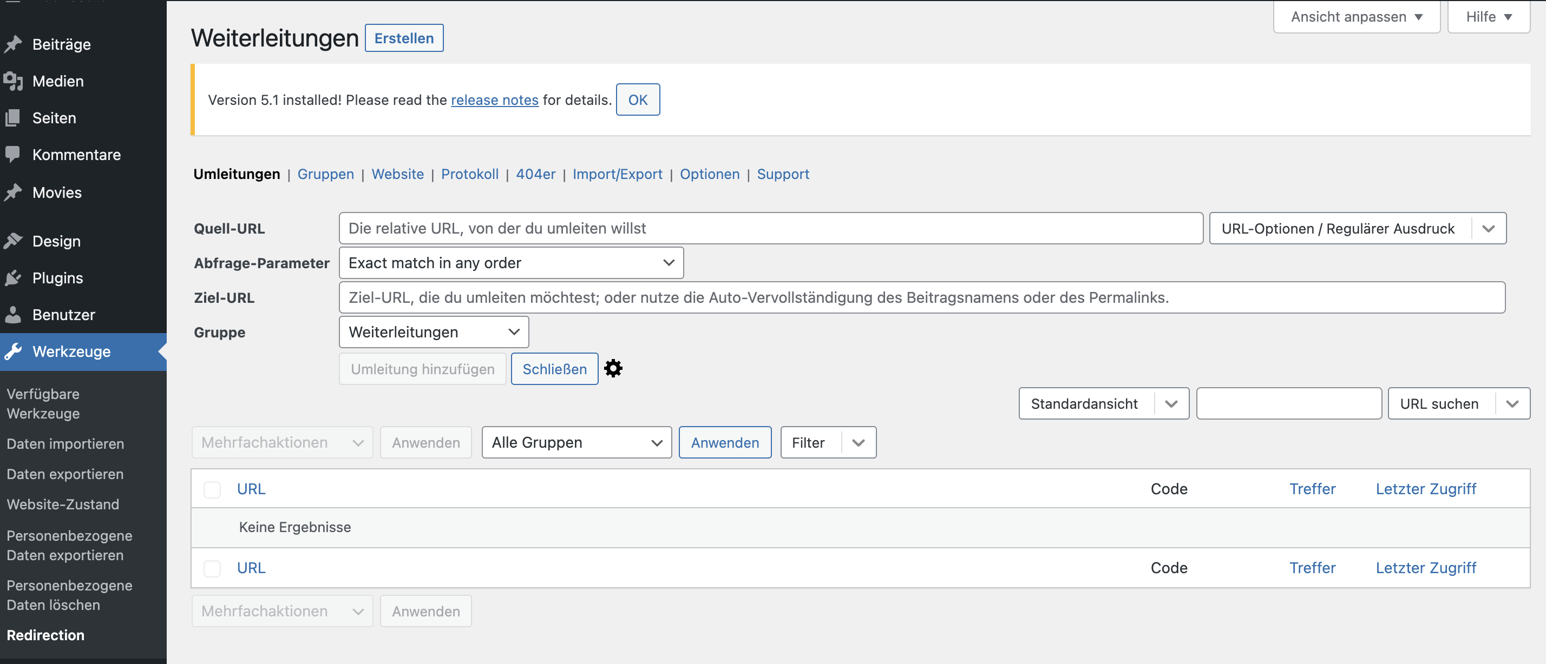
Task: Switch to the Gruppen tab
Action: 325,175
